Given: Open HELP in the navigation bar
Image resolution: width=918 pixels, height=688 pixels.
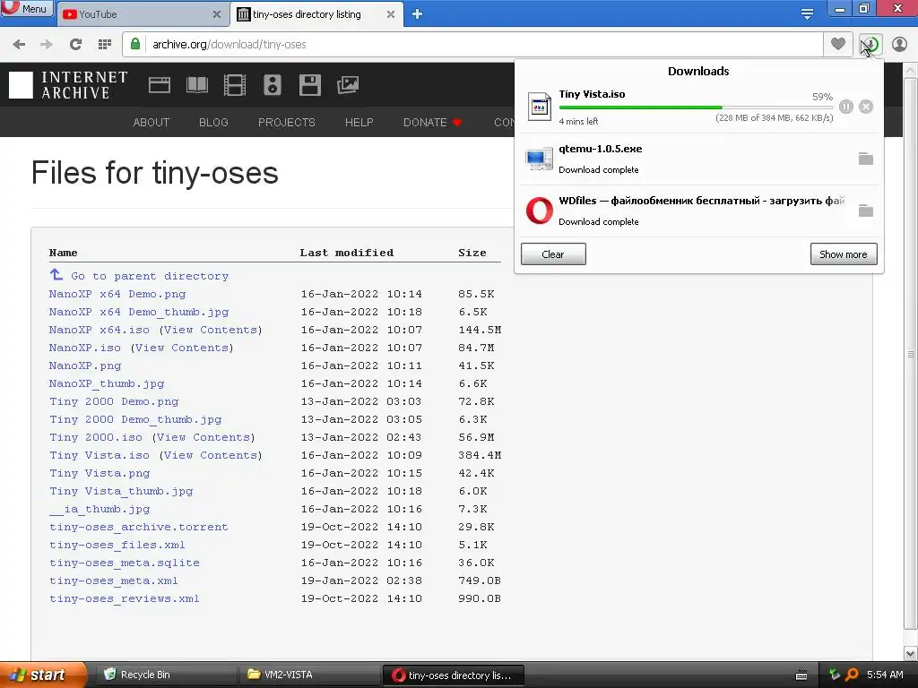Looking at the screenshot, I should [x=359, y=122].
